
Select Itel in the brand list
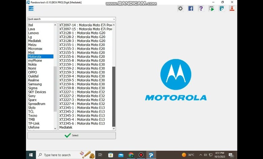click(31, 25)
